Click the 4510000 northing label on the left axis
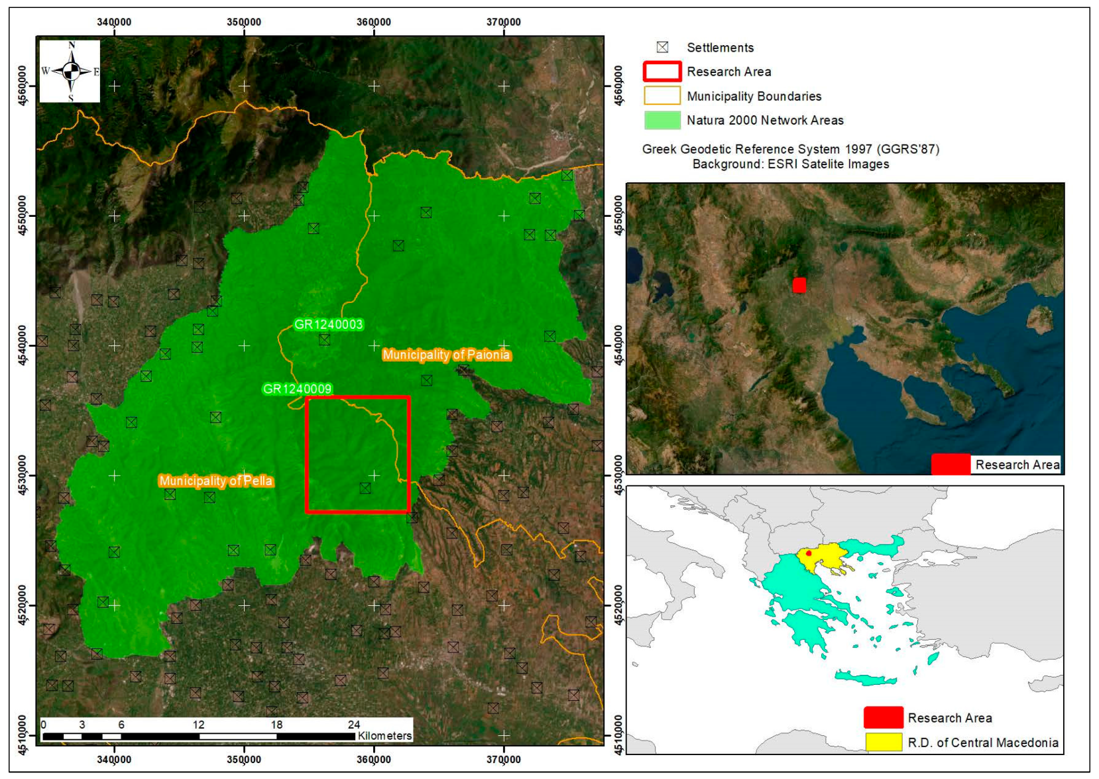 tap(23, 735)
